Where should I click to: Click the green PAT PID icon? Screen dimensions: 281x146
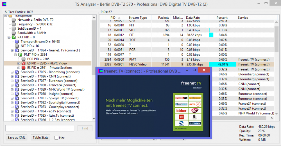tap(13, 37)
